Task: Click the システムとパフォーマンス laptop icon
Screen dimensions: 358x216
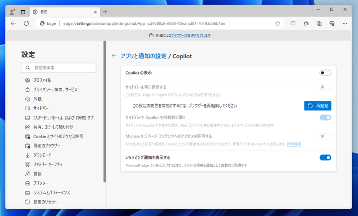Action: (x=27, y=193)
